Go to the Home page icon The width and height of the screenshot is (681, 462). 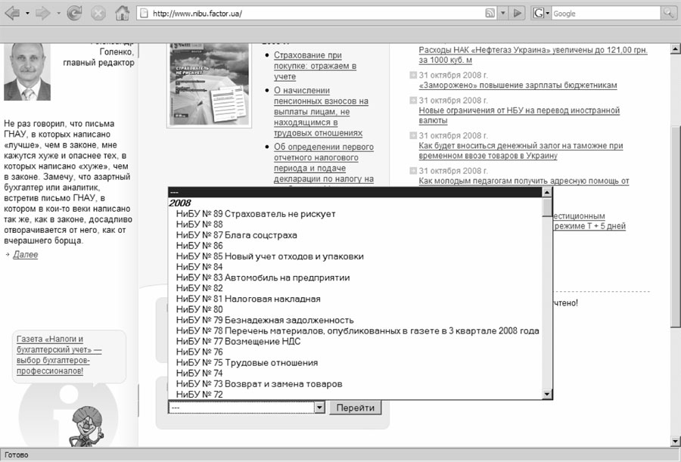tap(122, 13)
